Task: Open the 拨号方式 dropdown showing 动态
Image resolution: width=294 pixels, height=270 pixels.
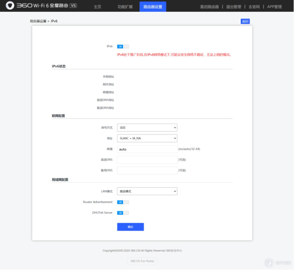Action: [x=147, y=128]
